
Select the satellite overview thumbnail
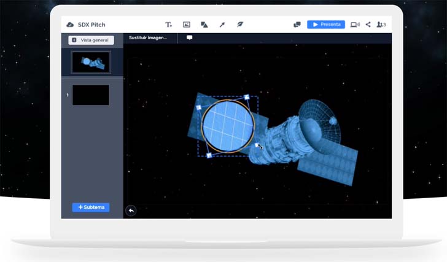point(91,63)
